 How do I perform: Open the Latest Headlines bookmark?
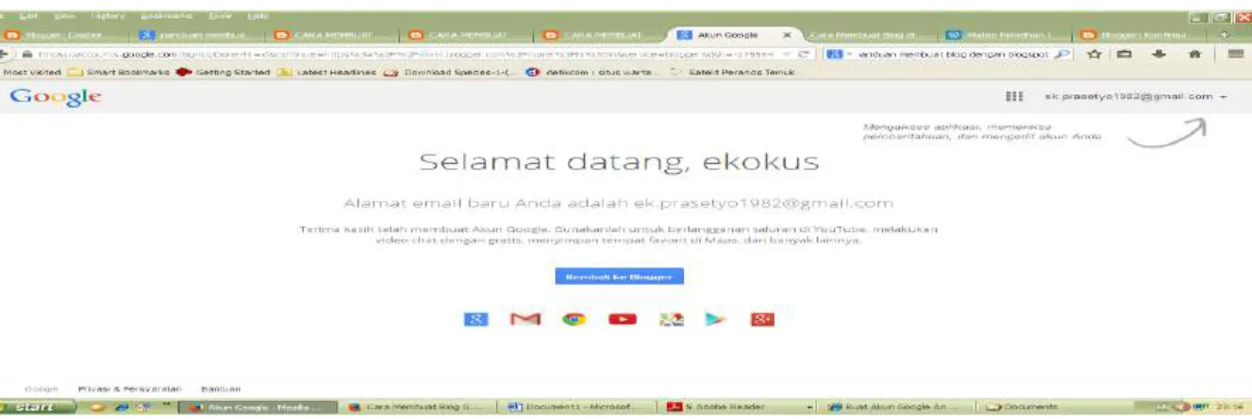[x=327, y=72]
